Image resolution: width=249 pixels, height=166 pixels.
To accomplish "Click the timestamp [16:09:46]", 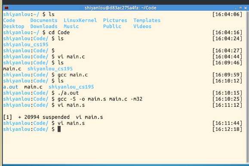I will 227,63.
